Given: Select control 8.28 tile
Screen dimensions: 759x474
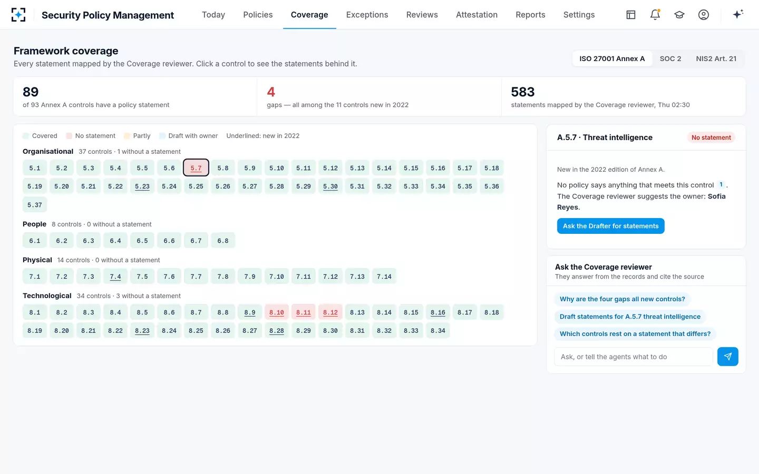Looking at the screenshot, I should click(x=277, y=331).
